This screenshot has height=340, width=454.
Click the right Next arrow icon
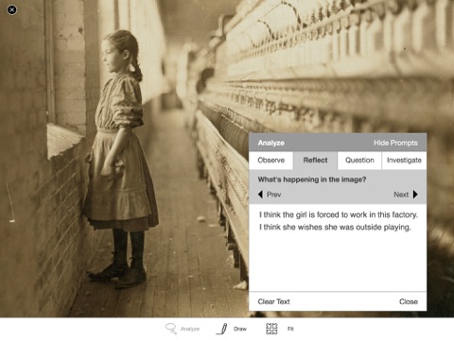pos(415,195)
